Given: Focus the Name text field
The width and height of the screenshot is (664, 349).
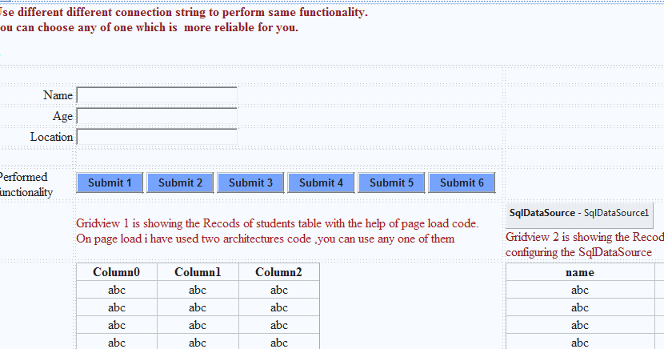Looking at the screenshot, I should pyautogui.click(x=157, y=95).
